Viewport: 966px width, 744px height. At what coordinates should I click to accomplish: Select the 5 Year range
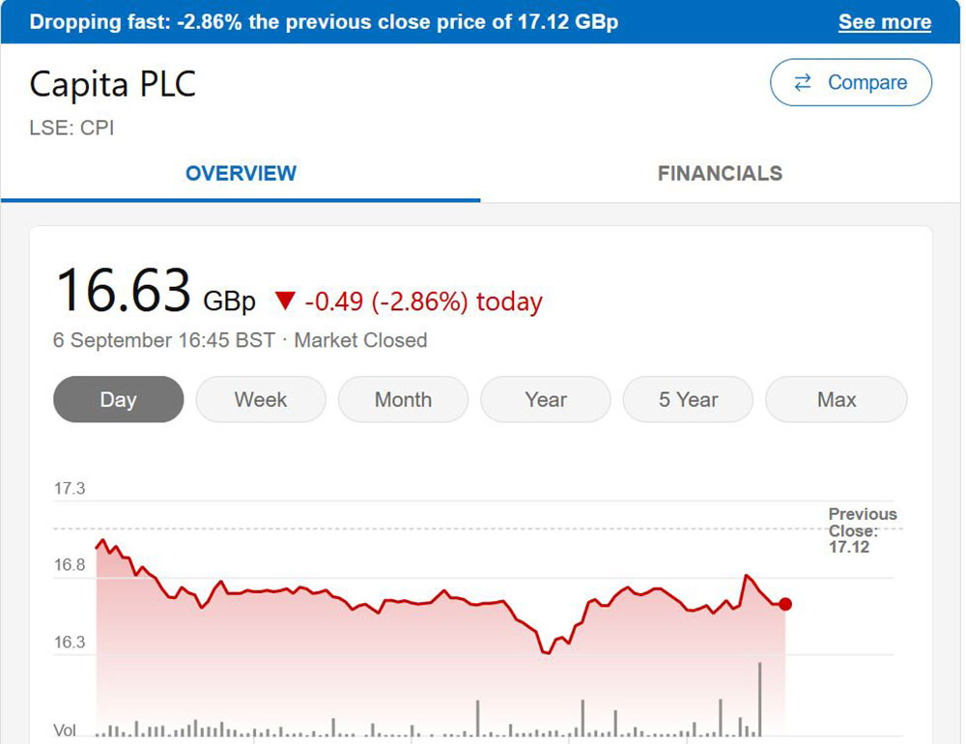tap(688, 399)
